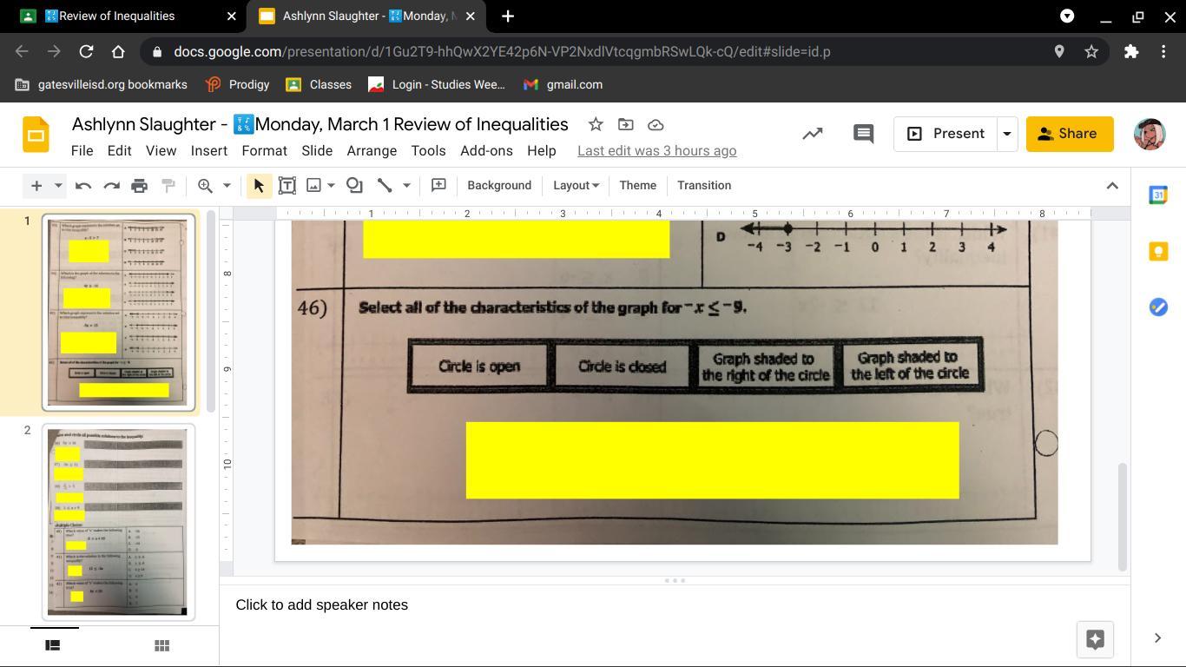Viewport: 1186px width, 667px height.
Task: Switch to filmstrip view
Action: pos(52,645)
